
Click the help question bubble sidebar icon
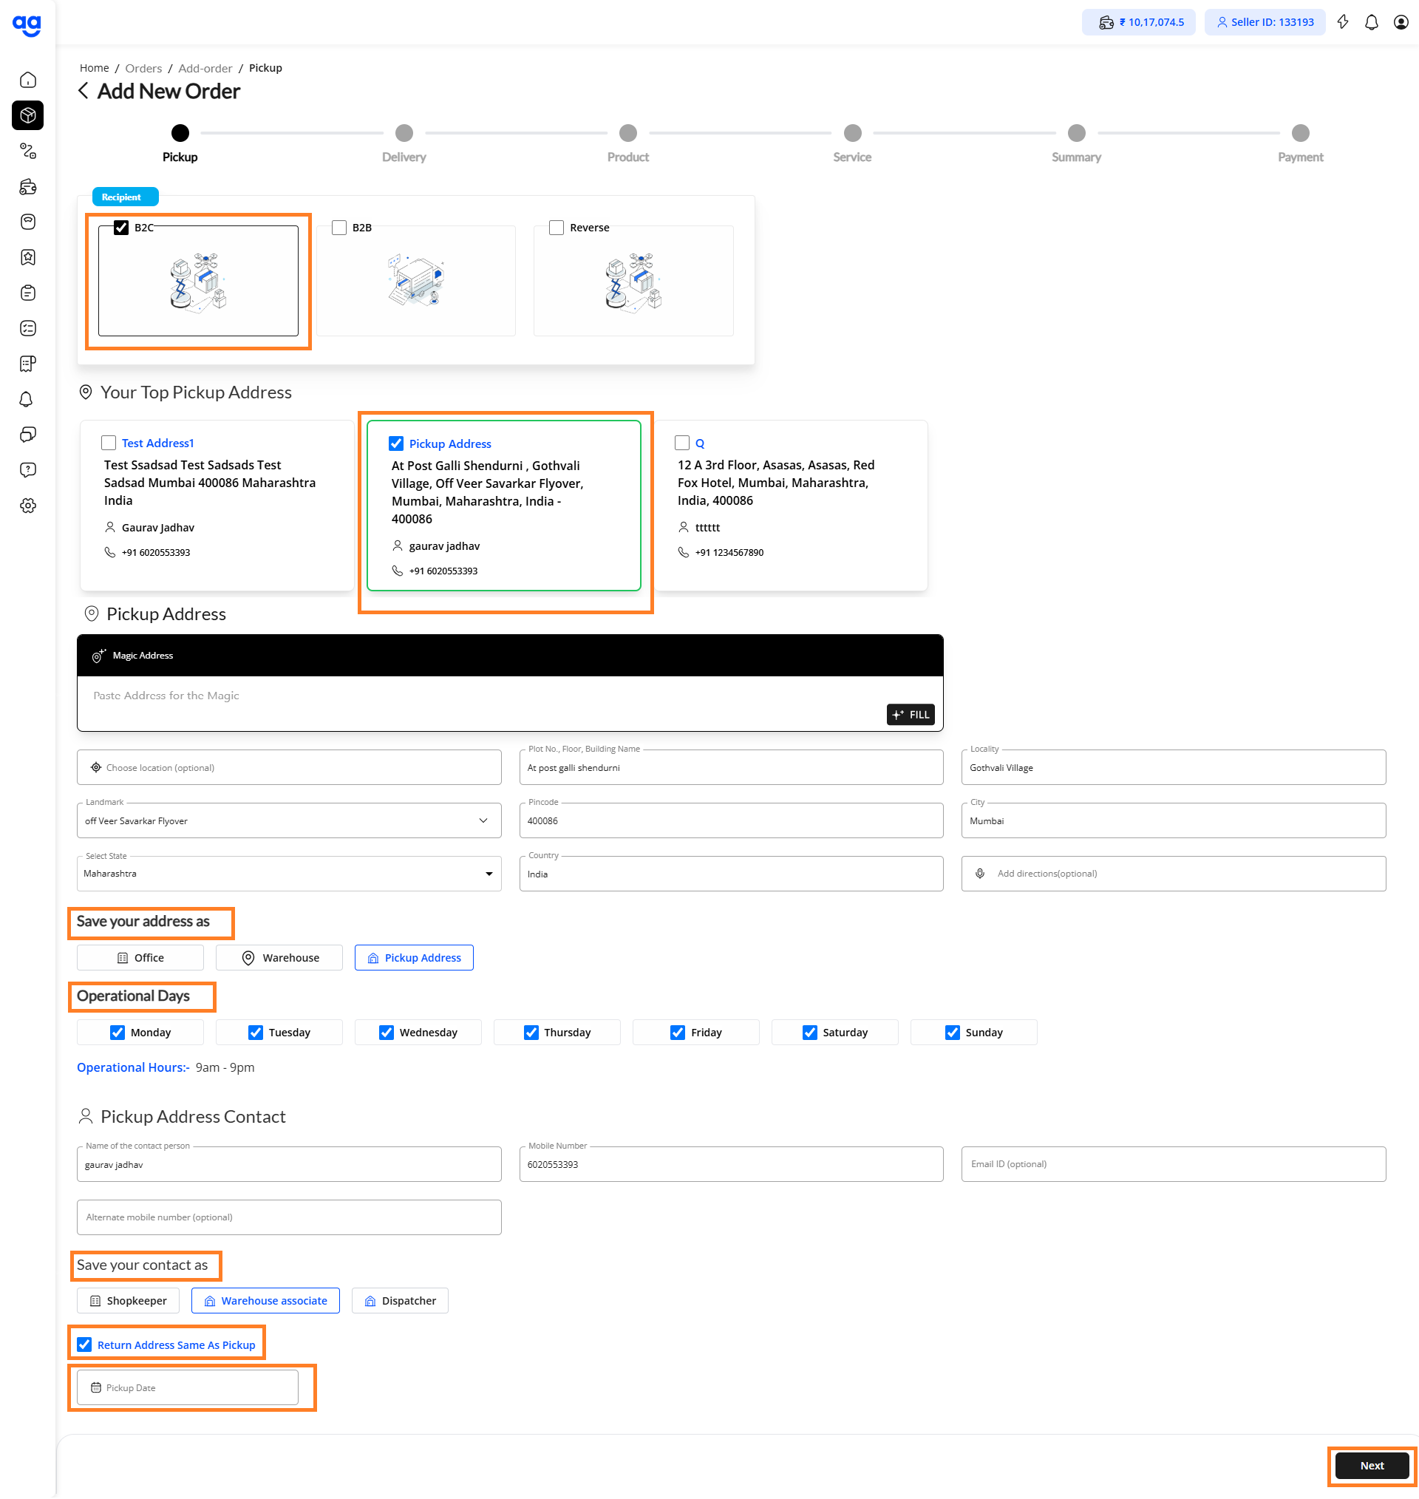(x=28, y=470)
